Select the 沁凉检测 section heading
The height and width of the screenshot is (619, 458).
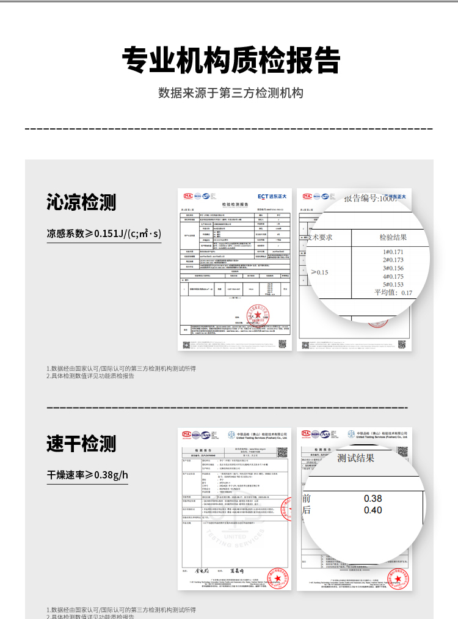[81, 202]
